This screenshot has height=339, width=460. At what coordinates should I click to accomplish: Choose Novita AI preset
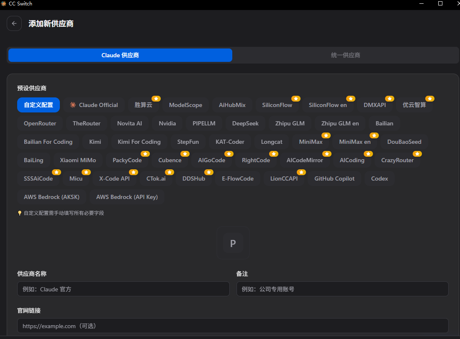pyautogui.click(x=129, y=123)
